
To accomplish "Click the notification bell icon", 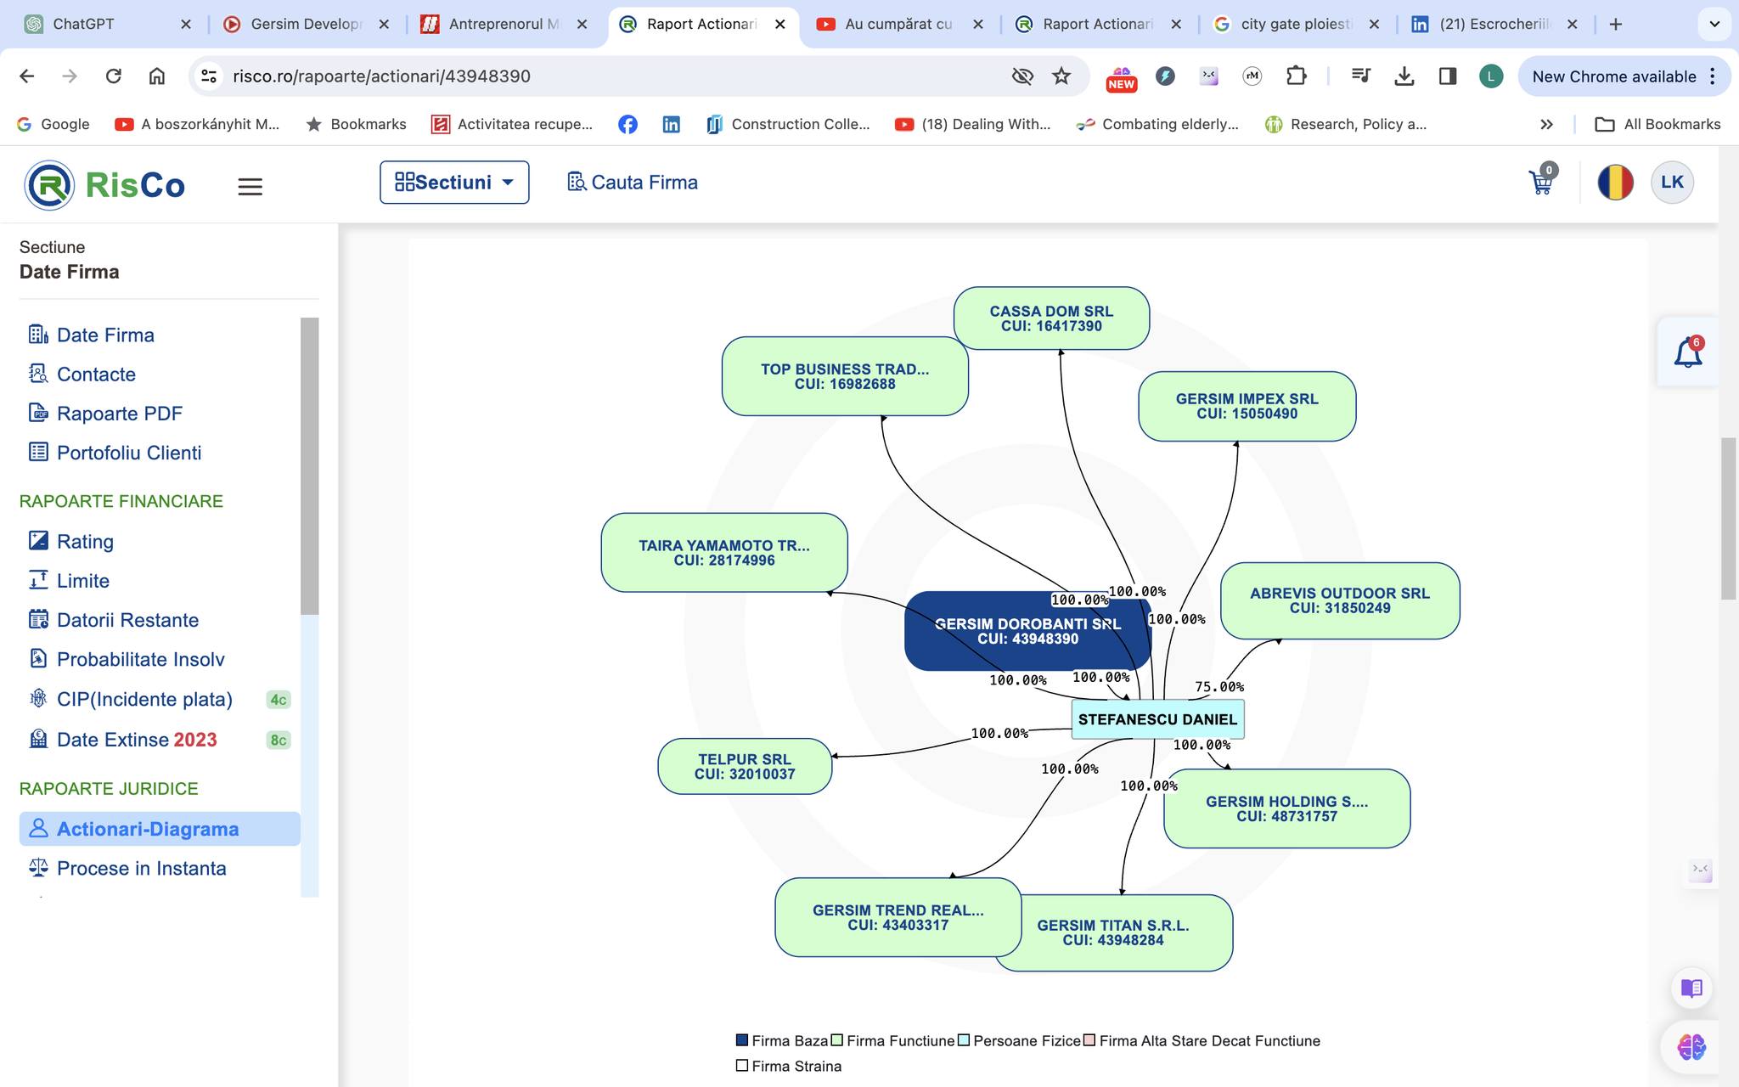I will click(1687, 352).
